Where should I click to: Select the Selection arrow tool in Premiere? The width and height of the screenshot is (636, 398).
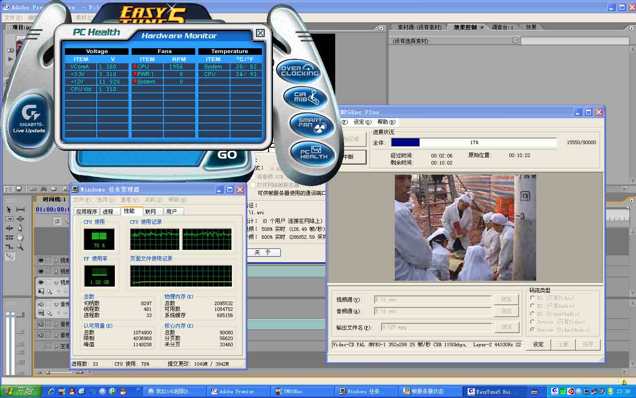pyautogui.click(x=9, y=210)
